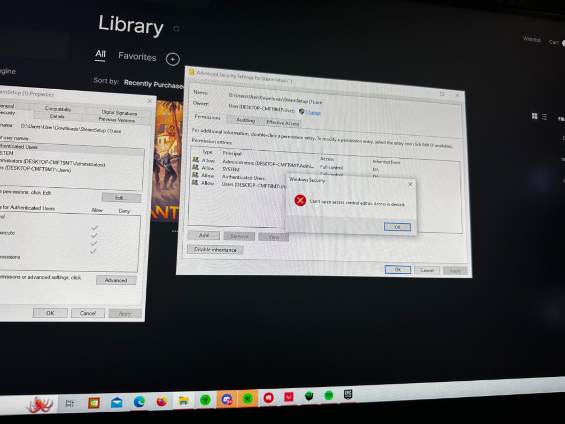The image size is (565, 424).
Task: Click the Advanced button in Properties window
Action: click(x=116, y=280)
